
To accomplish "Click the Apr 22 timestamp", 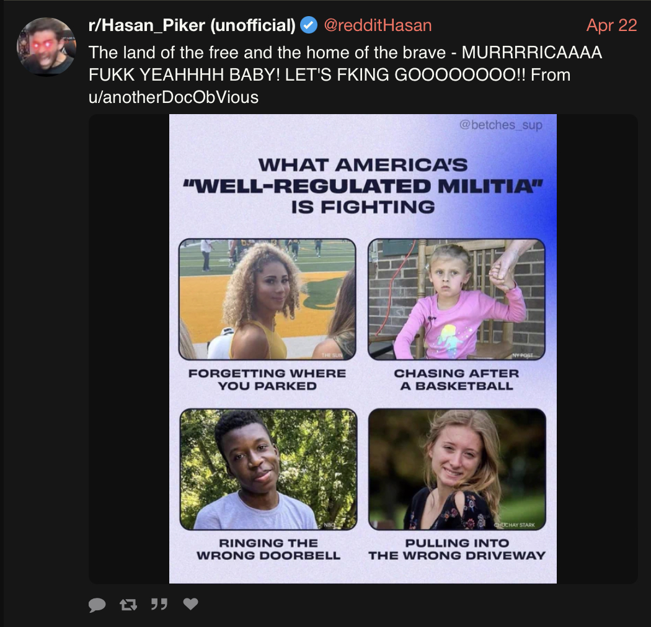I will [611, 25].
